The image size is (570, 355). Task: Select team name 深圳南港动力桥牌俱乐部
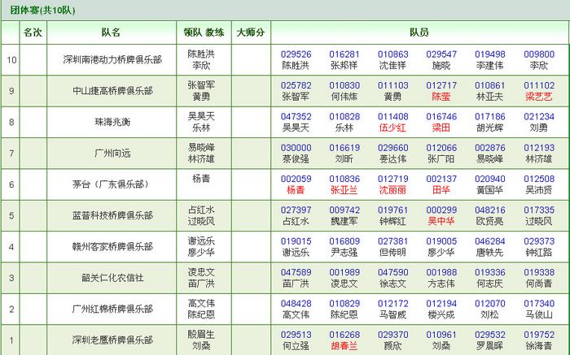coord(112,60)
